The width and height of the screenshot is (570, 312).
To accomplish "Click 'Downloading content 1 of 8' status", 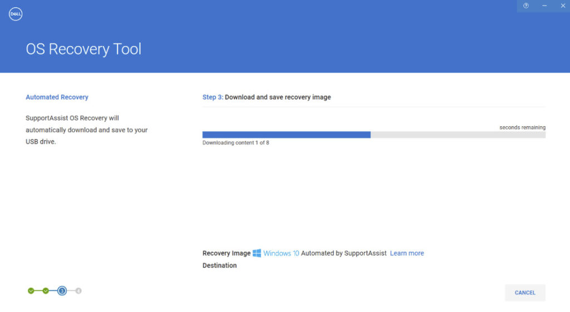I will tap(235, 143).
